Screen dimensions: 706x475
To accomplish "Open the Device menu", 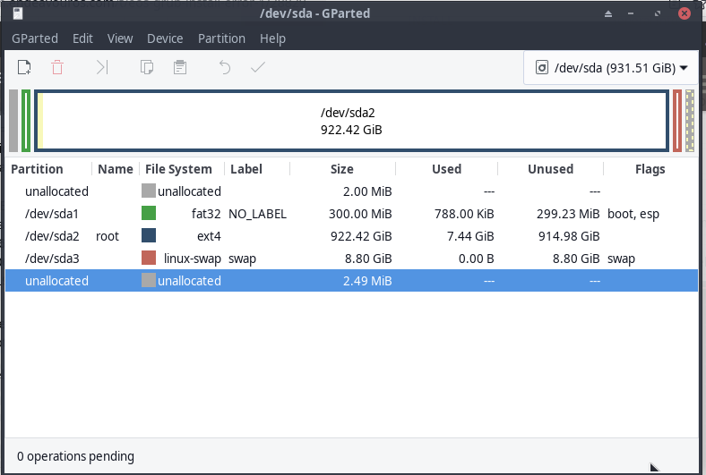I will click(x=165, y=38).
